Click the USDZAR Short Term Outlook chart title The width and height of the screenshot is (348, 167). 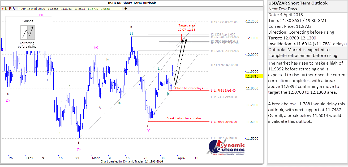(132, 3)
